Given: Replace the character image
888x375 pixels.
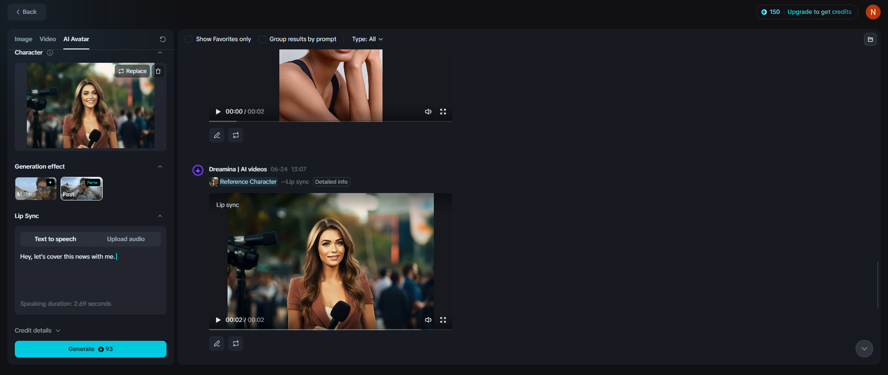Looking at the screenshot, I should pos(132,71).
